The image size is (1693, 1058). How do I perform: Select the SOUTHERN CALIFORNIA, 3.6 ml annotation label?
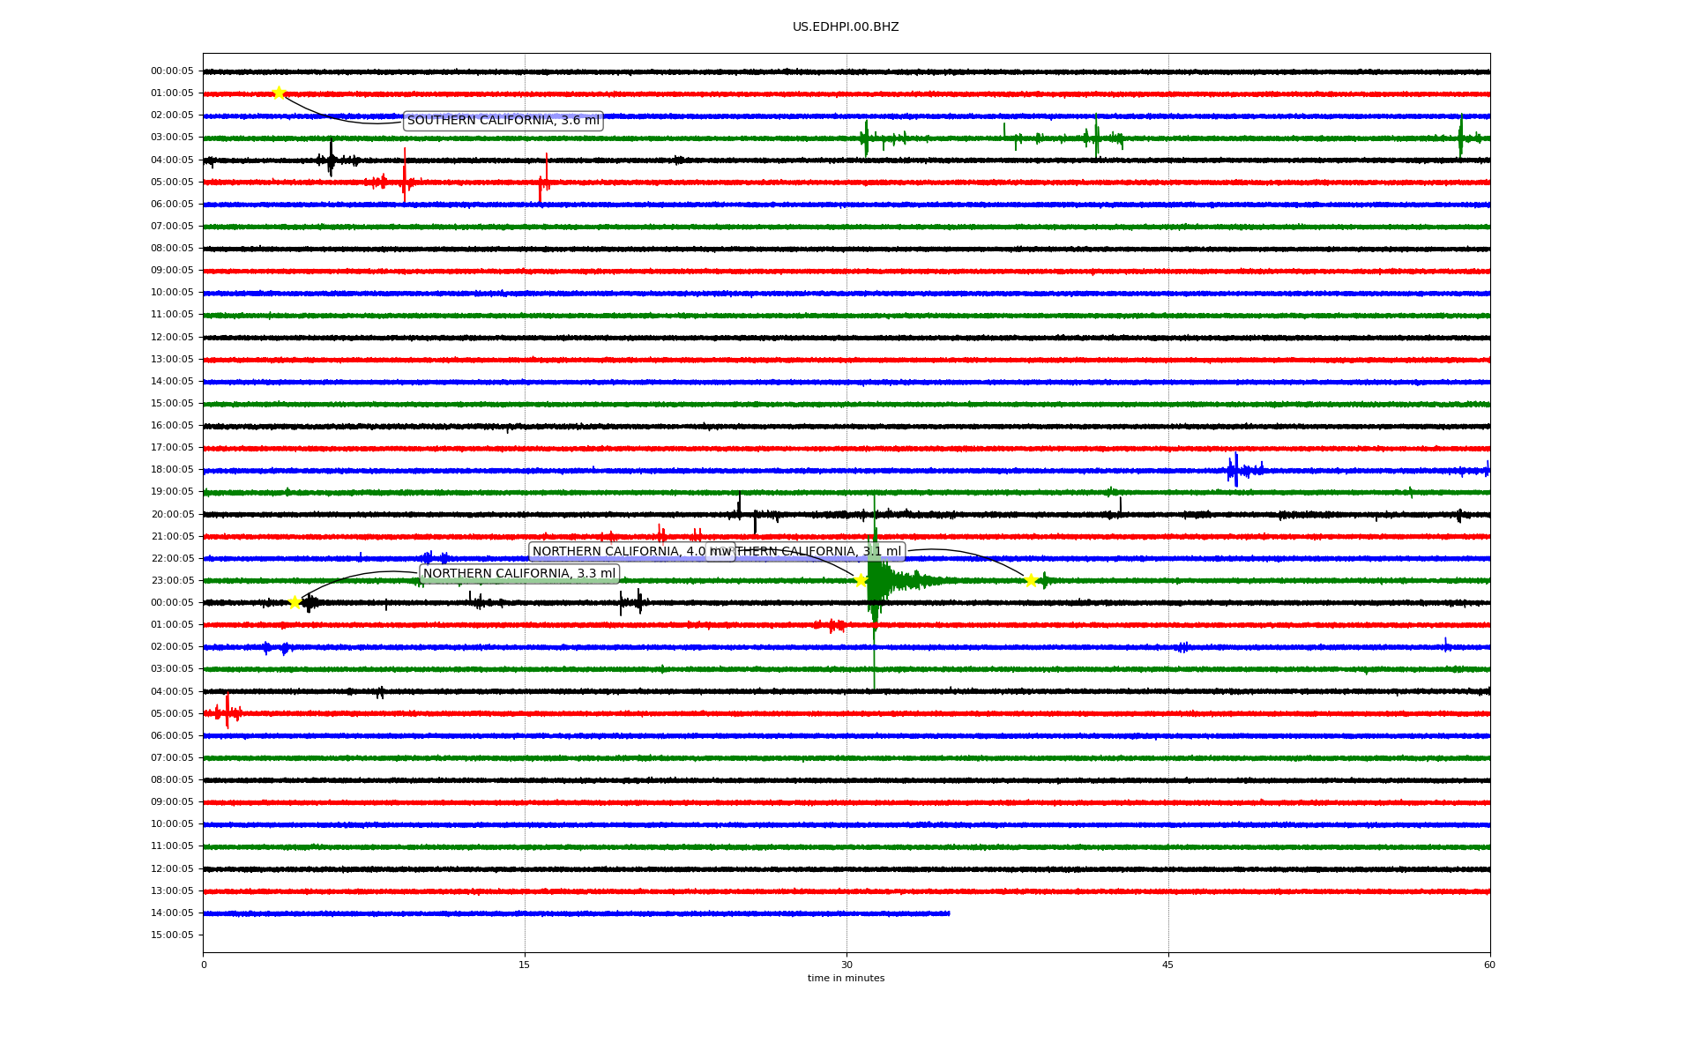[x=503, y=121]
